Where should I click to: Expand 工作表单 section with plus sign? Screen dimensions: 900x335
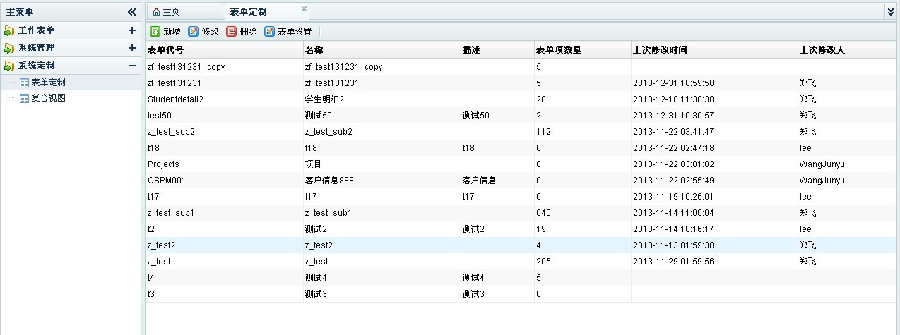click(x=131, y=30)
